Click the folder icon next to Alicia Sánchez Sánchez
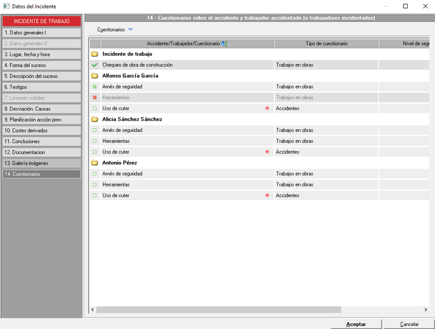Image resolution: width=435 pixels, height=329 pixels. (x=95, y=119)
